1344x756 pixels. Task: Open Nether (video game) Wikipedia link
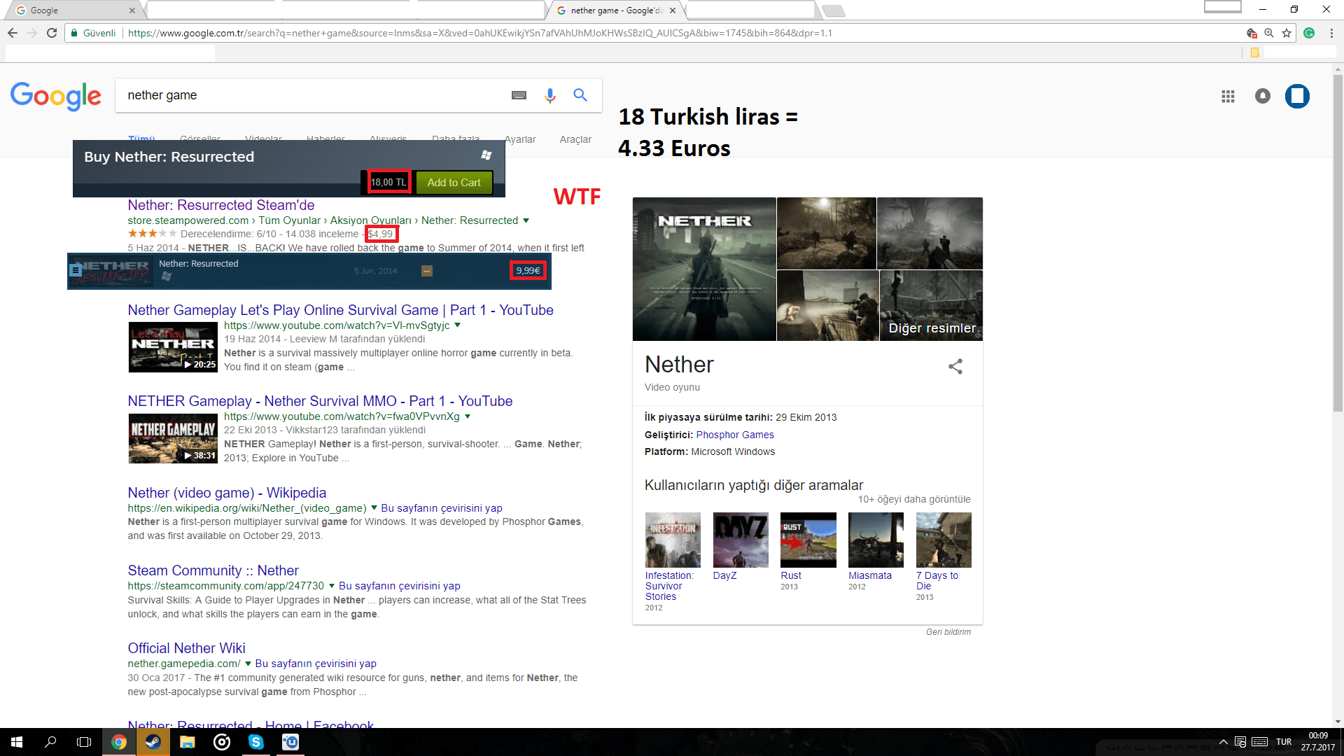227,493
